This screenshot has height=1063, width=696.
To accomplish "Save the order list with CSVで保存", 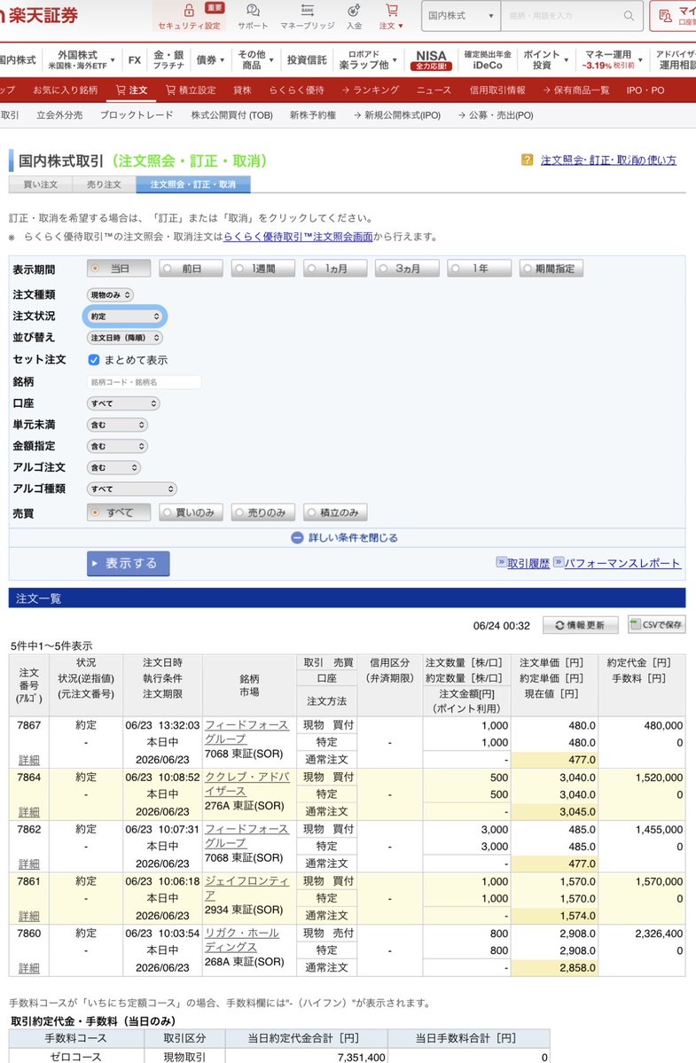I will point(657,624).
